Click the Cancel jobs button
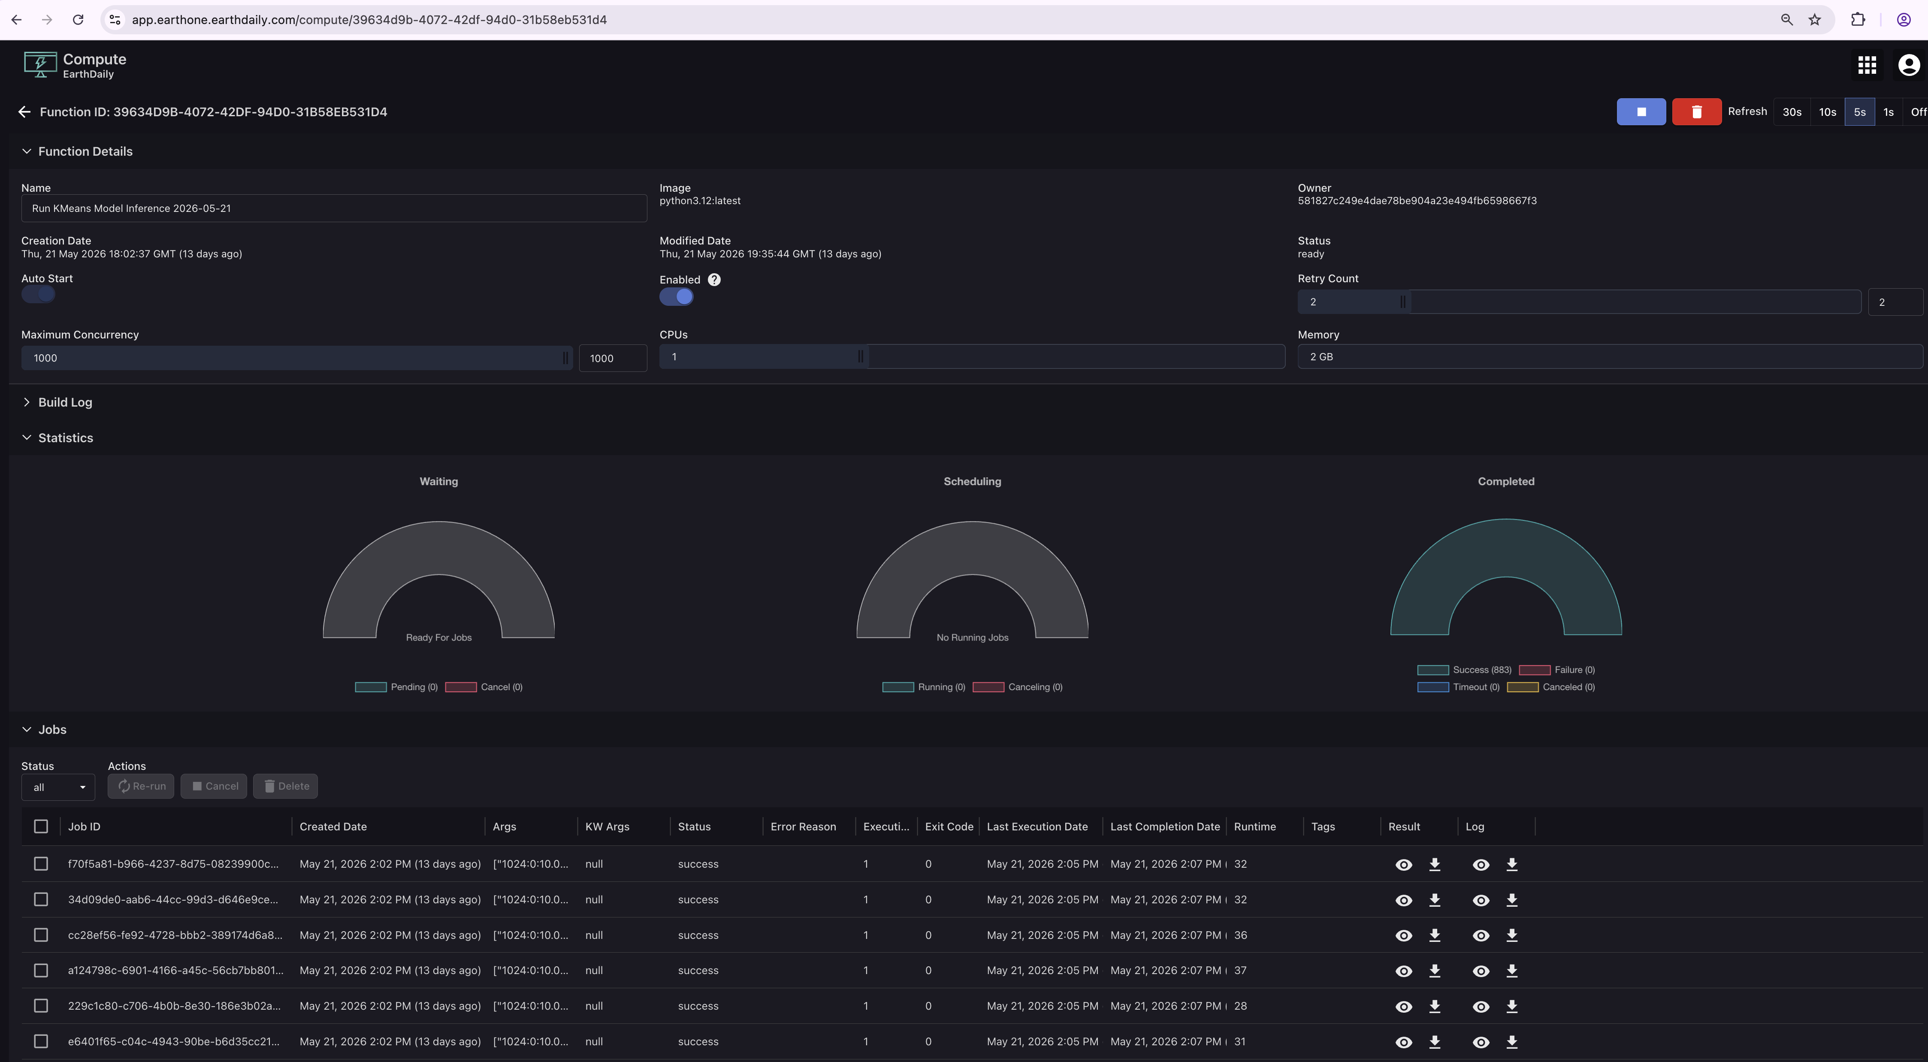 tap(213, 786)
